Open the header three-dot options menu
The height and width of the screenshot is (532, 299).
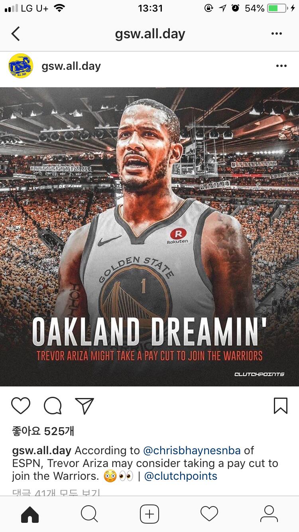pyautogui.click(x=276, y=34)
